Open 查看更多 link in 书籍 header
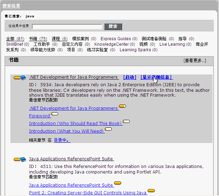Image resolution: width=219 pixels, height=196 pixels. pyautogui.click(x=195, y=61)
